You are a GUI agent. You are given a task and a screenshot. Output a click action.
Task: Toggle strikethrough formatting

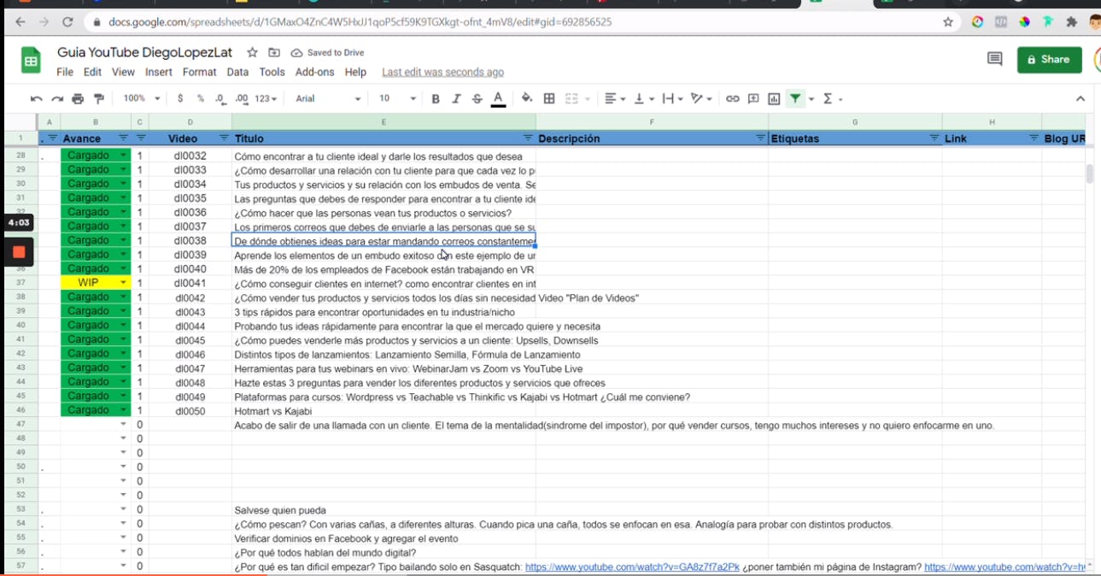point(477,99)
